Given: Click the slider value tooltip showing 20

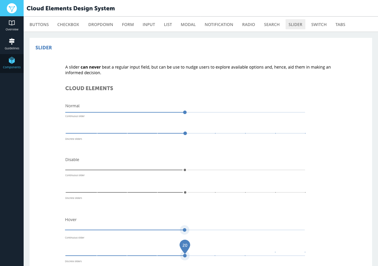Looking at the screenshot, I should (185, 246).
